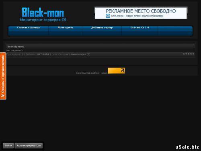Click the 'Дата: Сегодня' post detail
Image resolution: width=201 pixels, height=151 pixels.
pyautogui.click(x=60, y=54)
